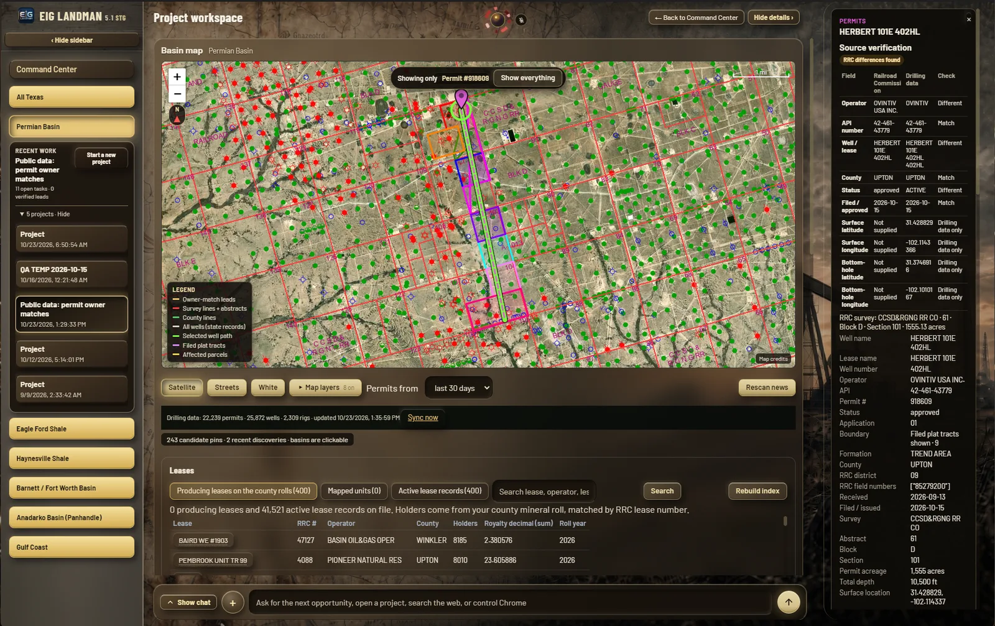This screenshot has width=995, height=626.
Task: Click the chat prompt input box
Action: [x=510, y=602]
